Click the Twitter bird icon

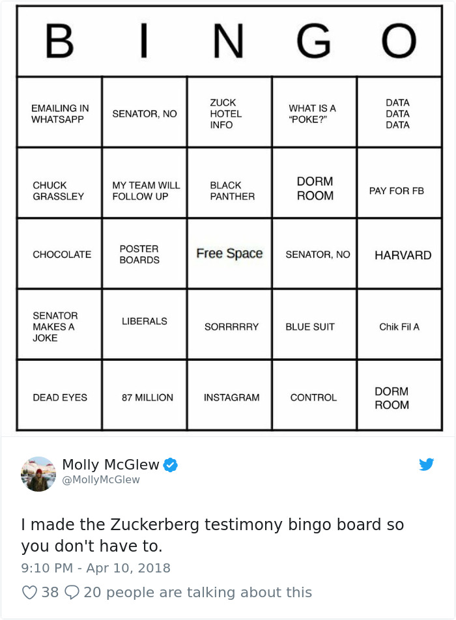pyautogui.click(x=427, y=464)
